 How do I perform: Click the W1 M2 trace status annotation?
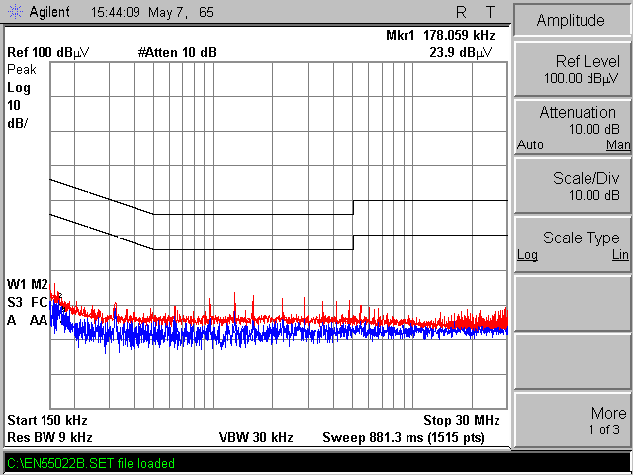(x=27, y=284)
